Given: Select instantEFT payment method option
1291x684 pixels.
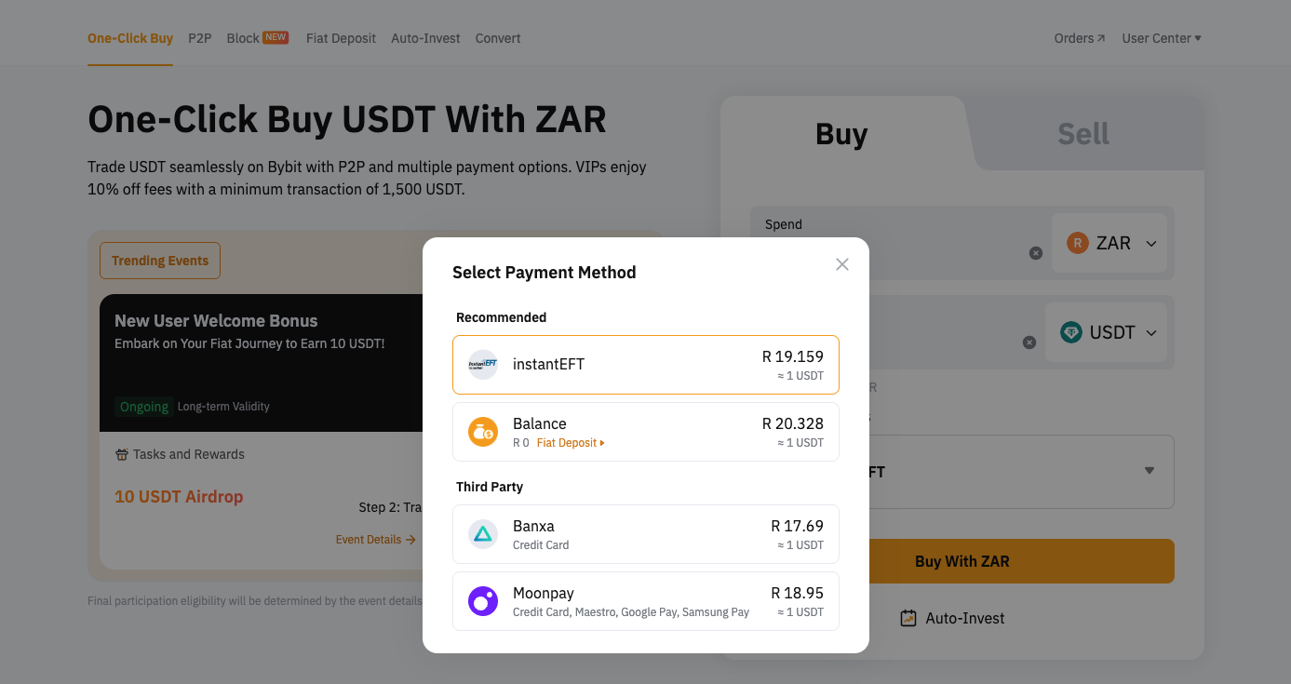Looking at the screenshot, I should coord(645,365).
